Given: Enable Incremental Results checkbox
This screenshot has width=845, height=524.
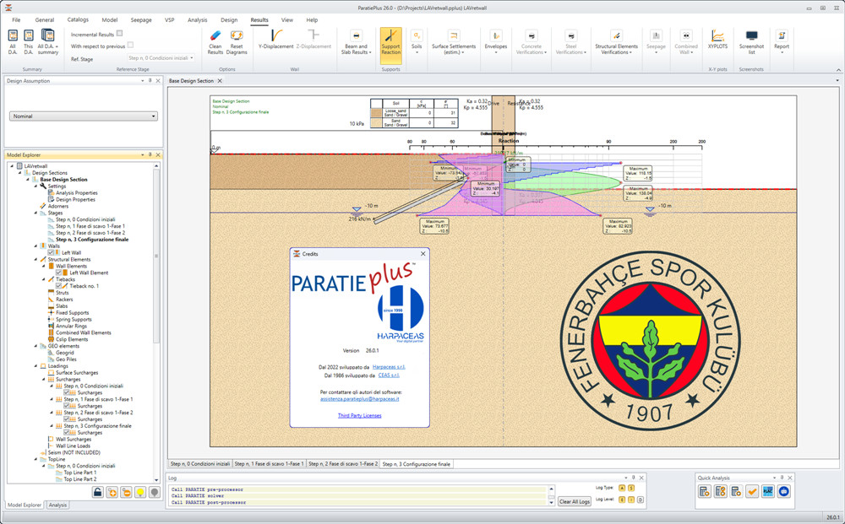Looking at the screenshot, I should tap(120, 34).
